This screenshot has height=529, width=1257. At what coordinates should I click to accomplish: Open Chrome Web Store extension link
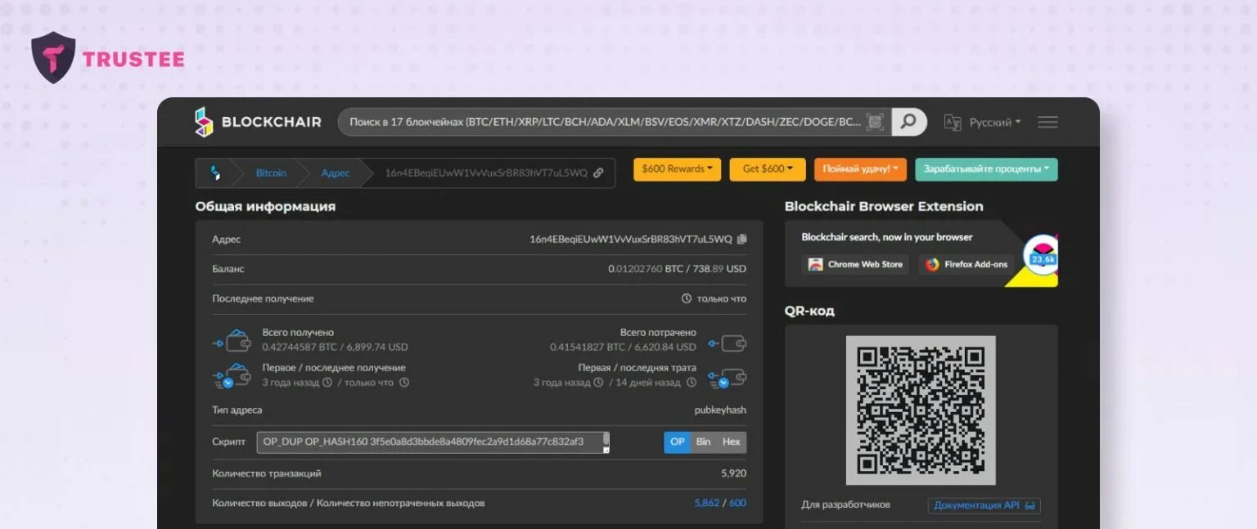[x=855, y=264]
